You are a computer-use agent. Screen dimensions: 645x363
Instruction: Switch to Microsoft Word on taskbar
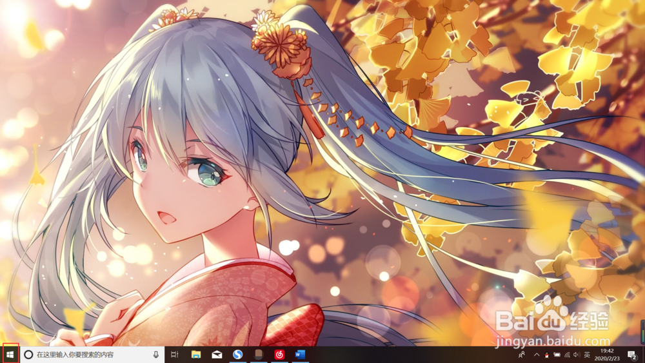pyautogui.click(x=300, y=355)
